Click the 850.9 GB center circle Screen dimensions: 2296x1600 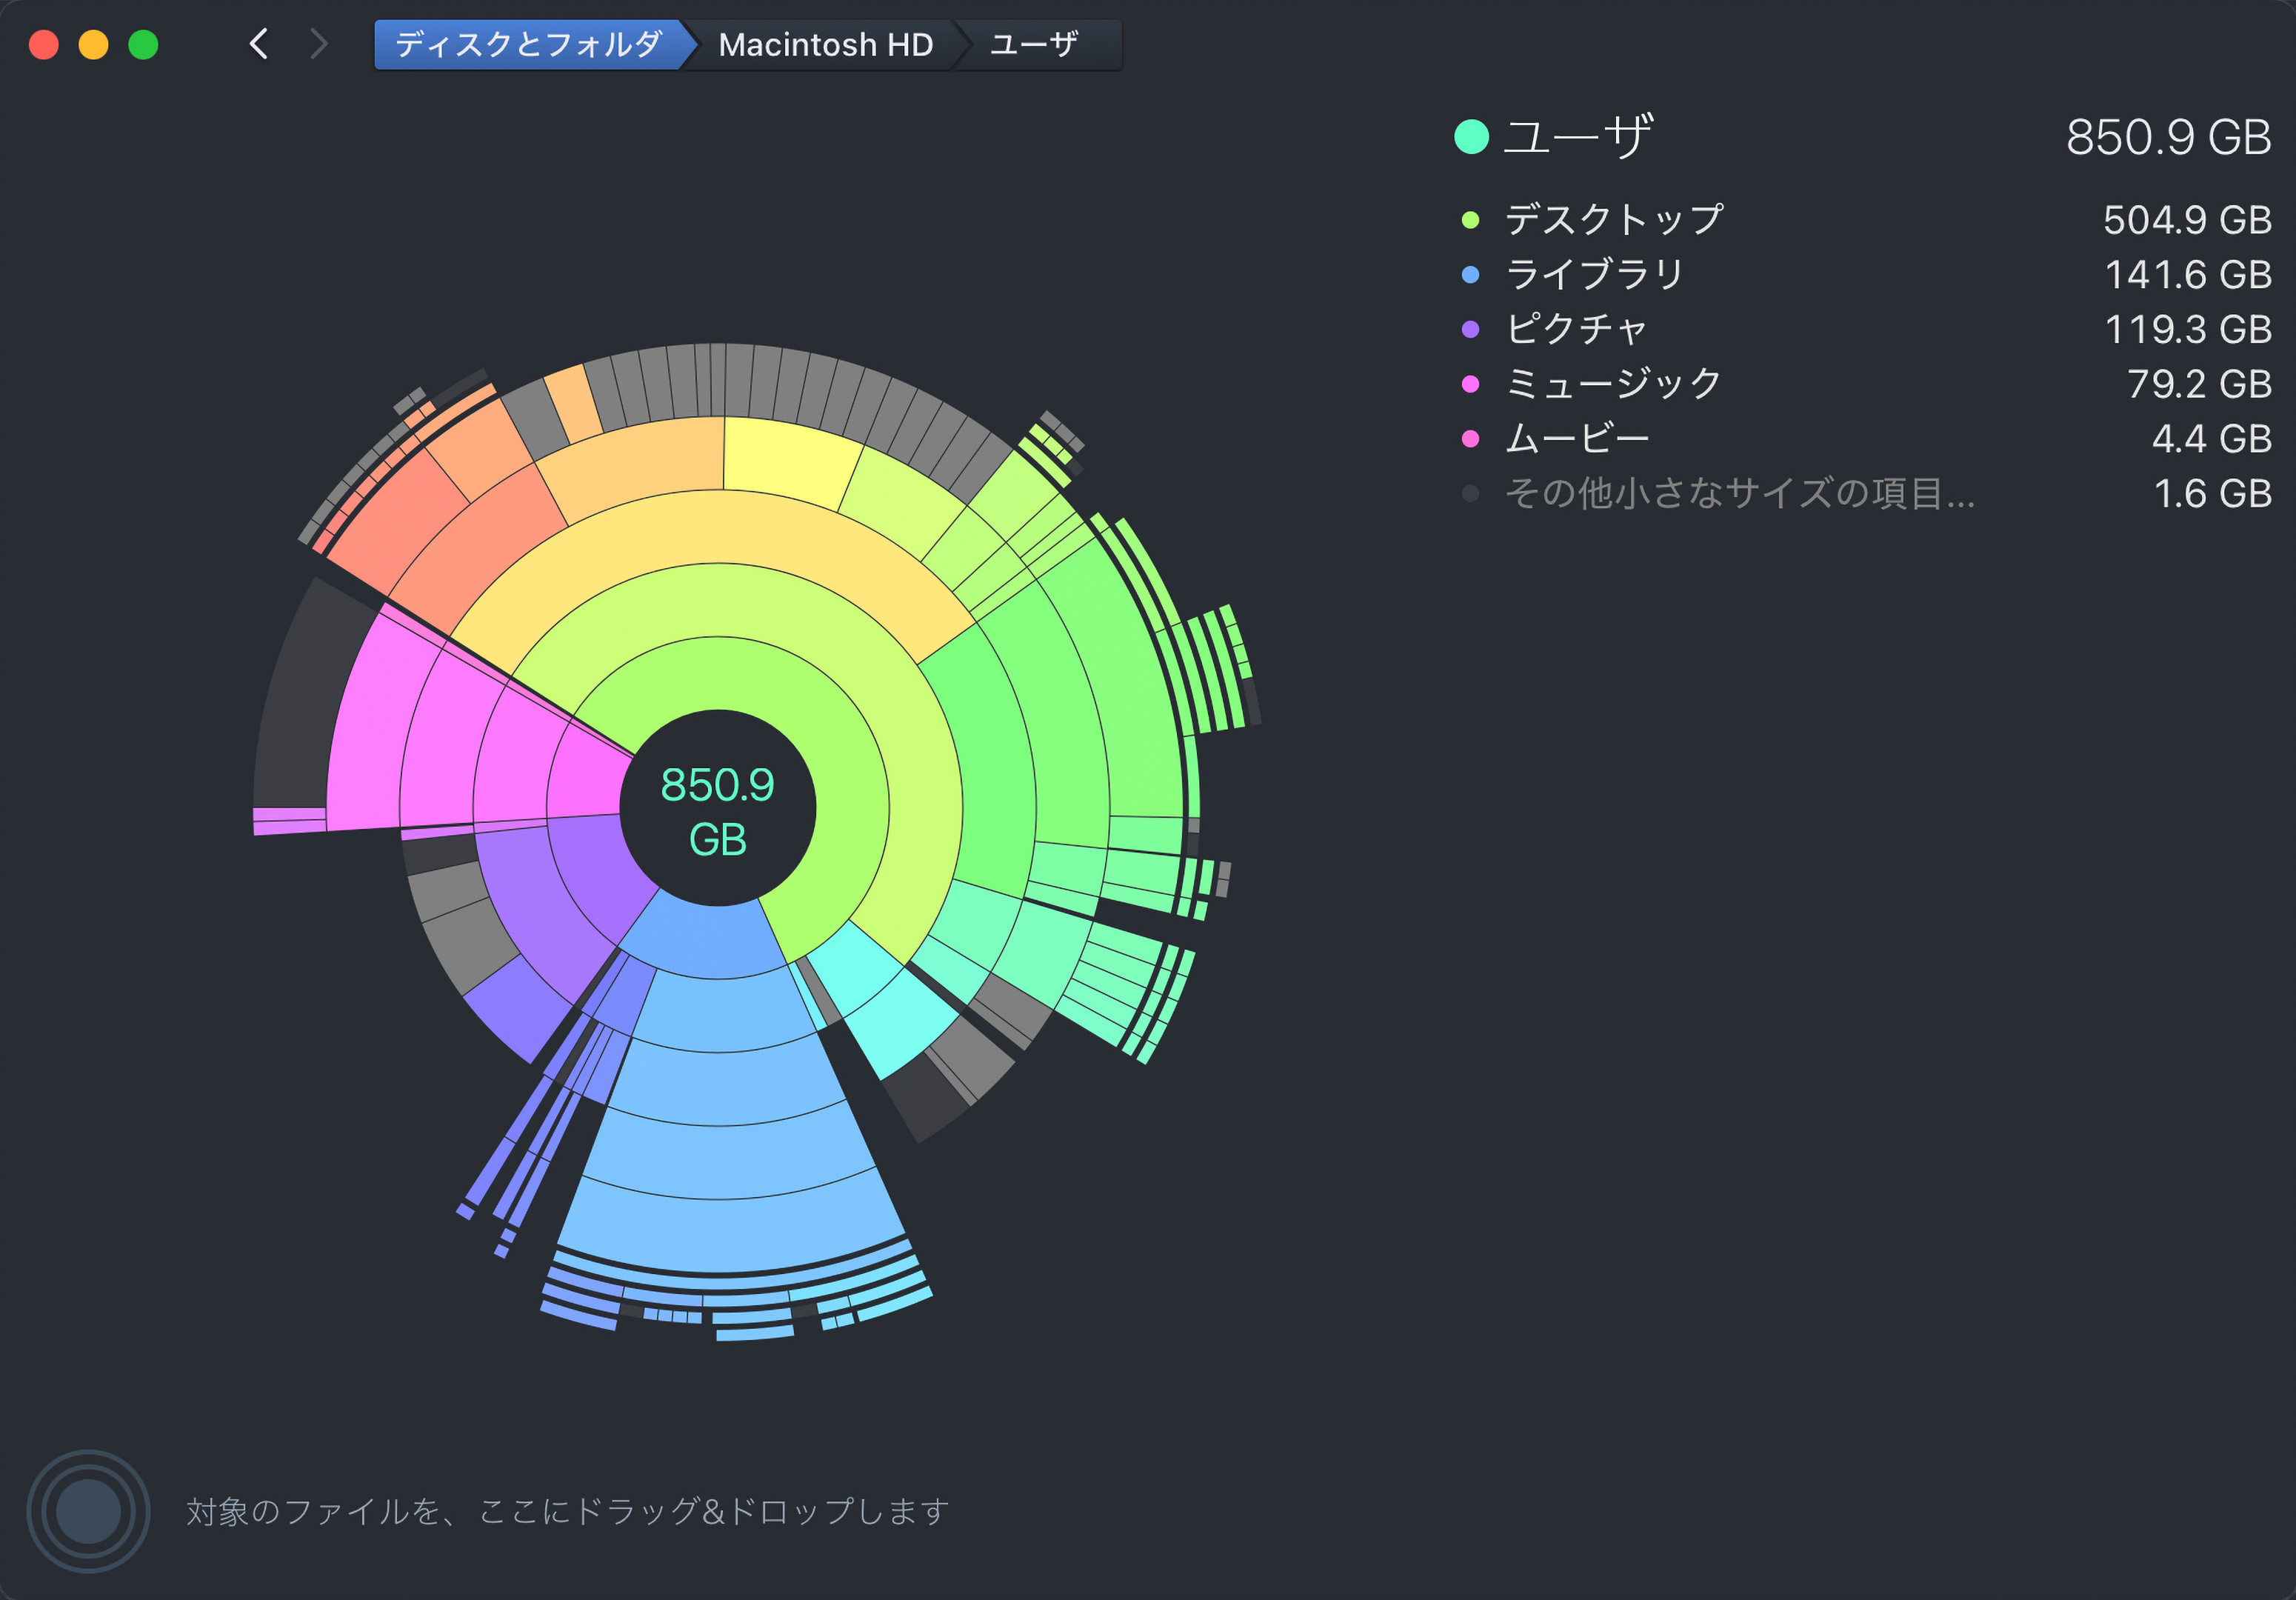[717, 808]
